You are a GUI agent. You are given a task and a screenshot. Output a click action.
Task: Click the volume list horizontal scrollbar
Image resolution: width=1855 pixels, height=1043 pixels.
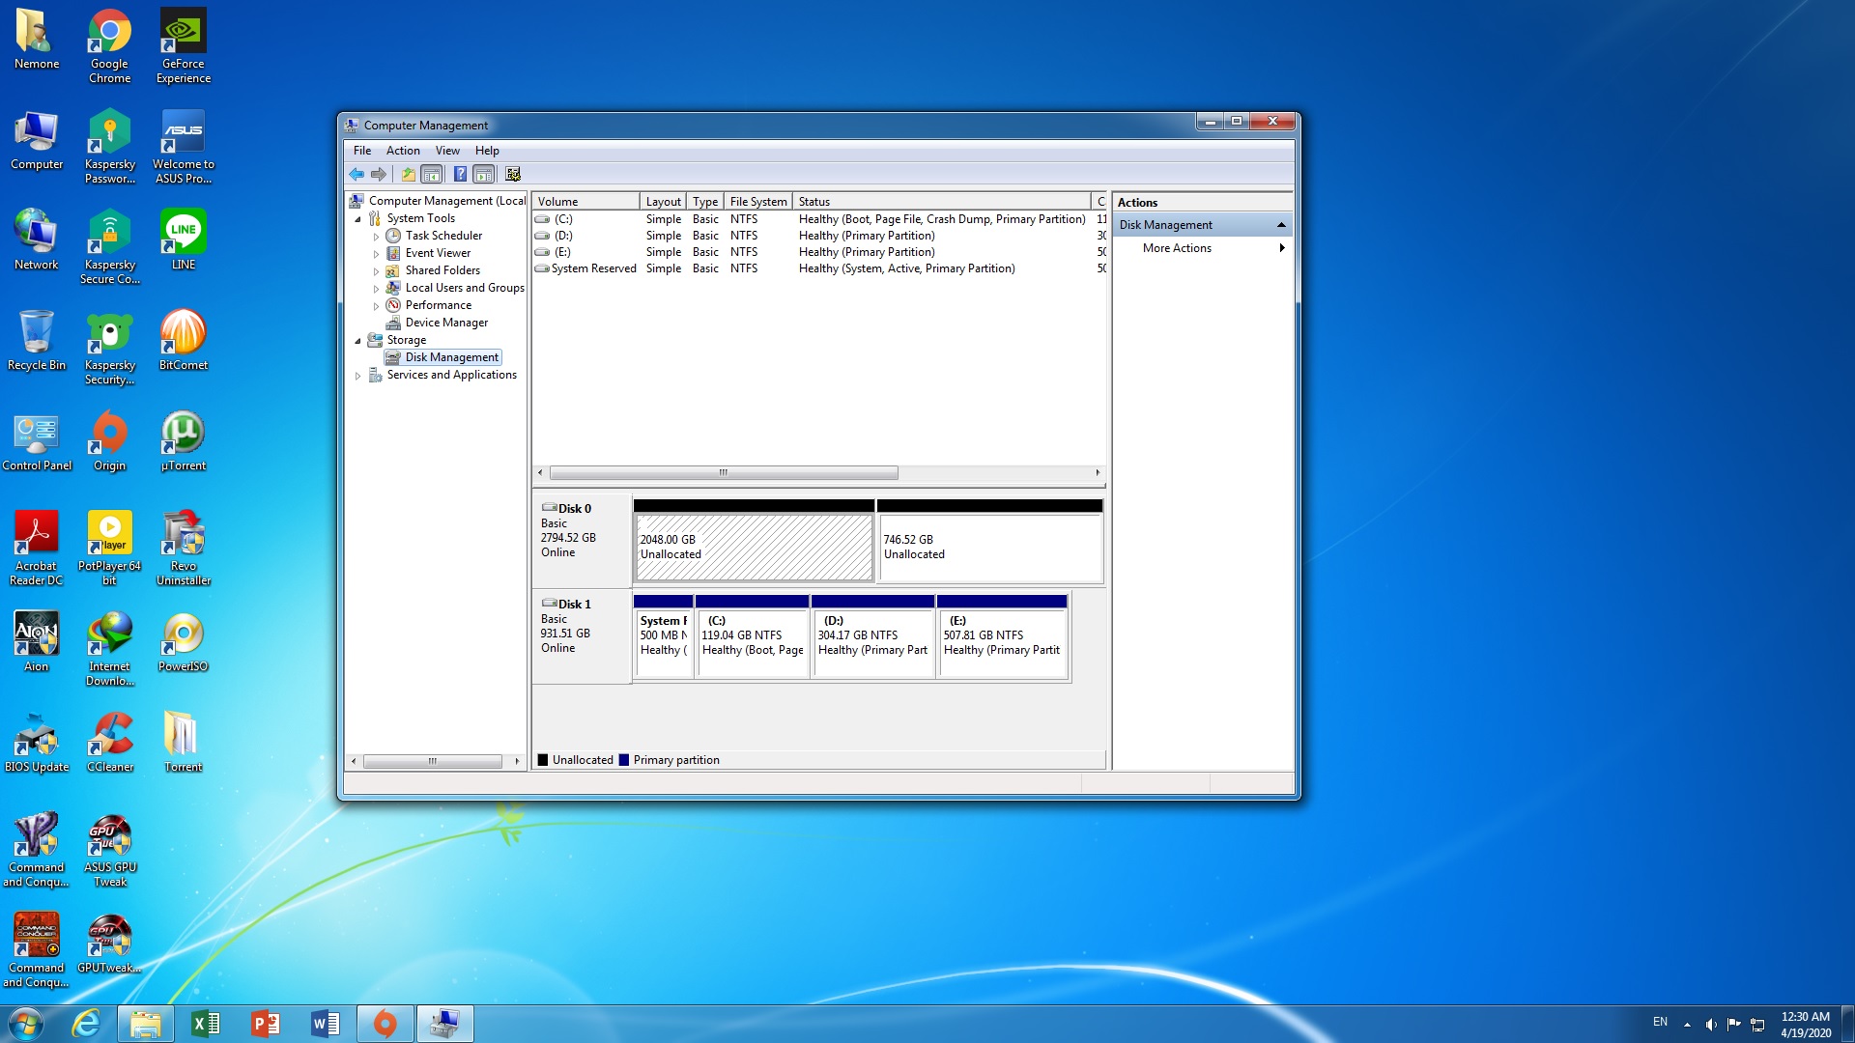(723, 473)
